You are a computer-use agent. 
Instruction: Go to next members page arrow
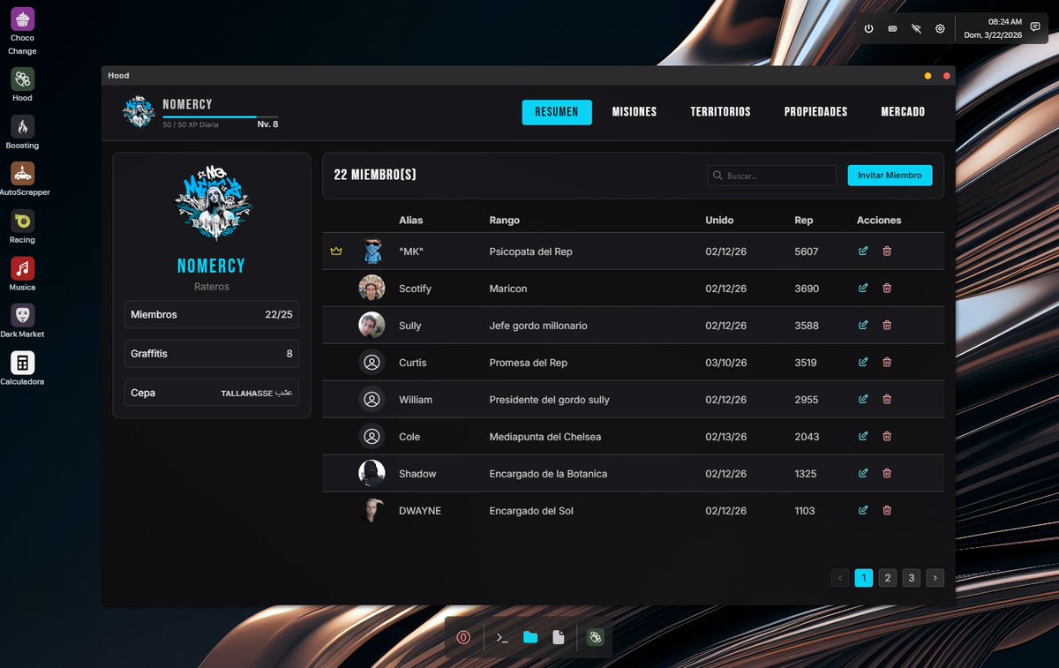pos(935,578)
